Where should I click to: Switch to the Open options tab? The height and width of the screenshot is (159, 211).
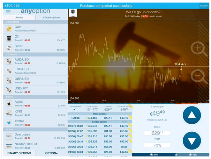point(52,17)
